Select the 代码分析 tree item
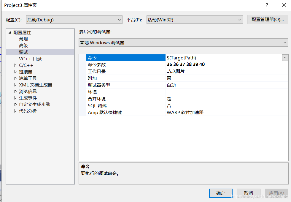This screenshot has height=202, width=291. (28, 111)
